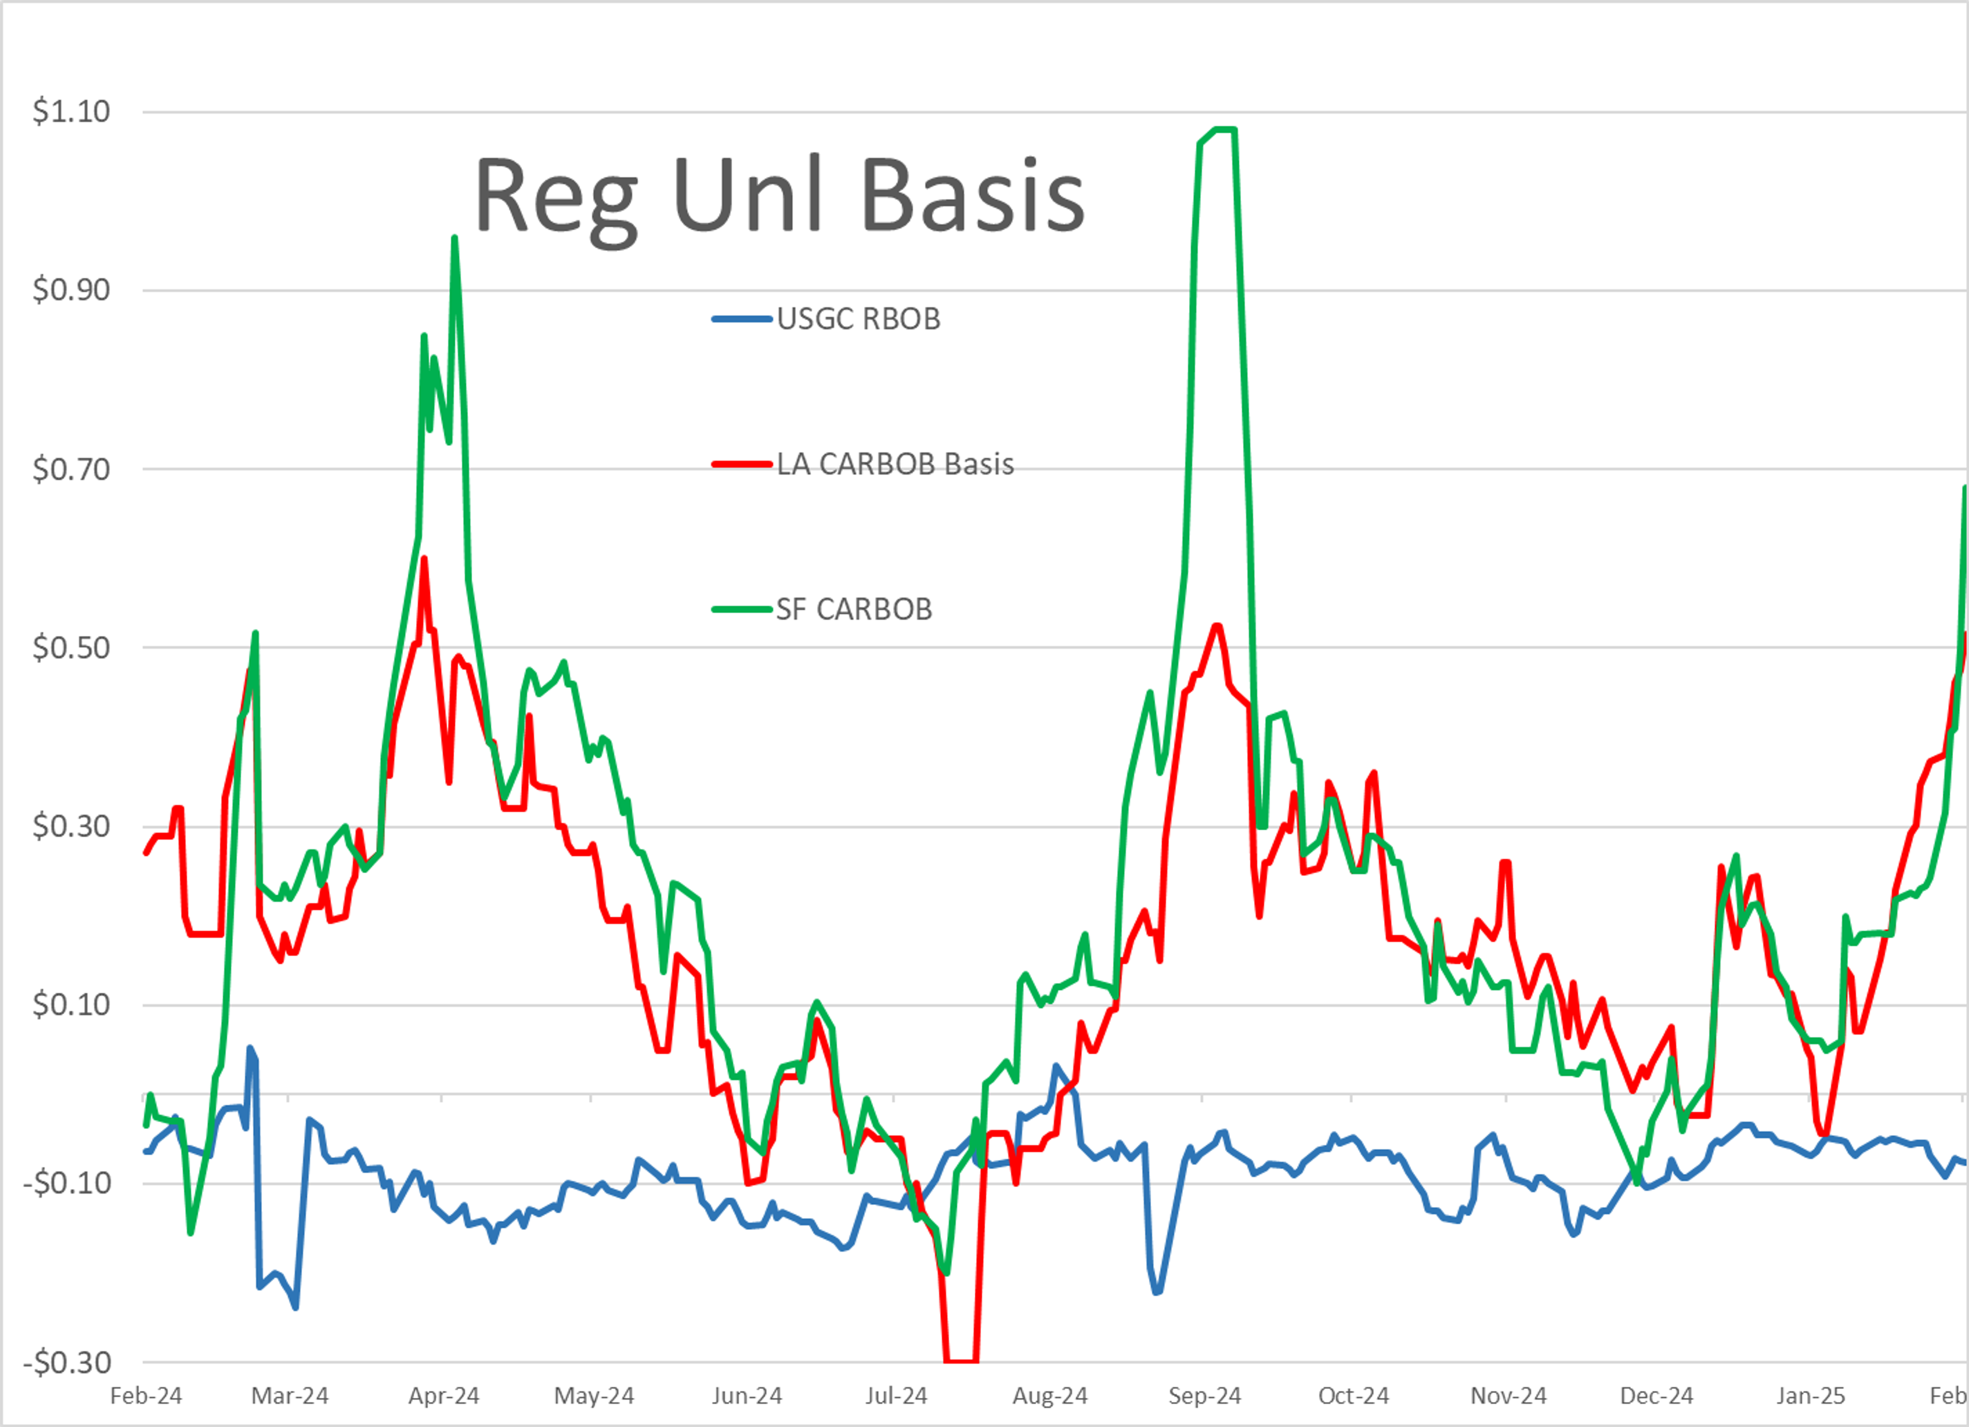This screenshot has width=1969, height=1427.
Task: Select the $0.50 y-axis label
Action: tap(71, 648)
